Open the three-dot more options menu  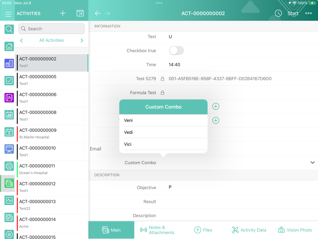click(x=308, y=13)
